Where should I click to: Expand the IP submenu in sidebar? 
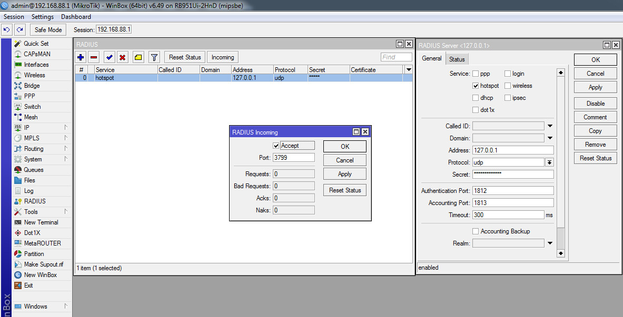click(66, 128)
